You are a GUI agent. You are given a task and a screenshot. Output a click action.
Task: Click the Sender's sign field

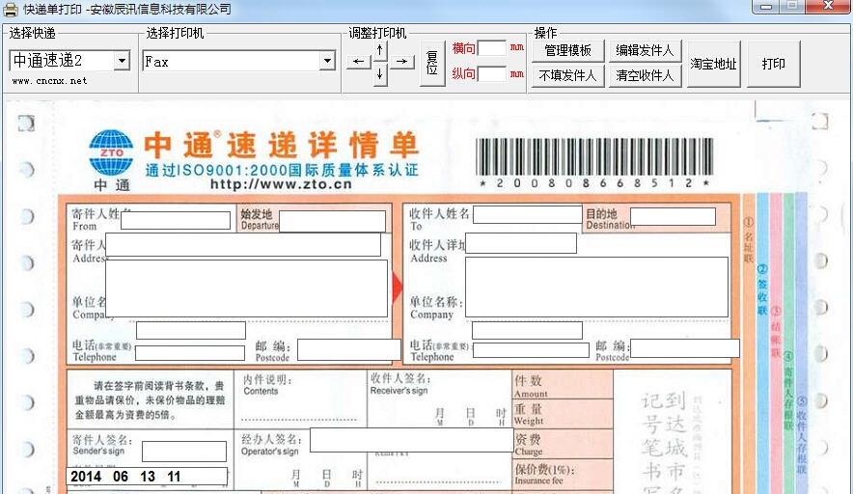click(x=184, y=452)
